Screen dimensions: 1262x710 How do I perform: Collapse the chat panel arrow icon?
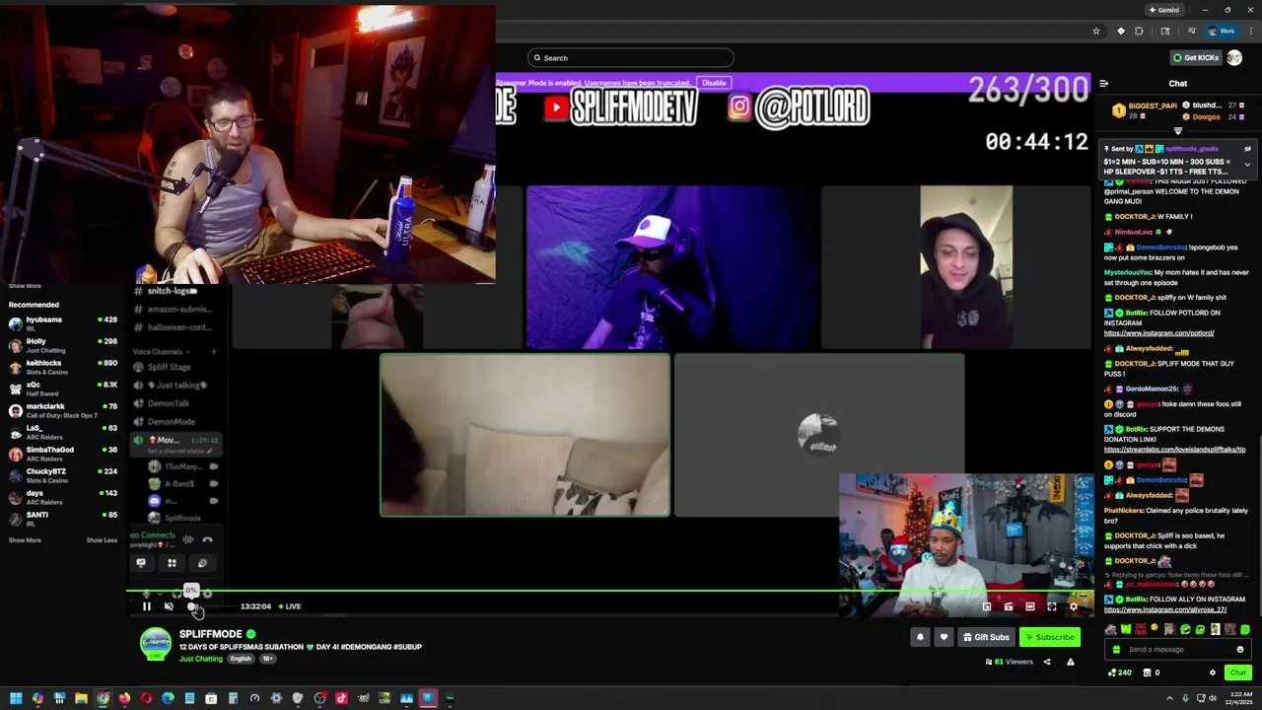[1104, 84]
